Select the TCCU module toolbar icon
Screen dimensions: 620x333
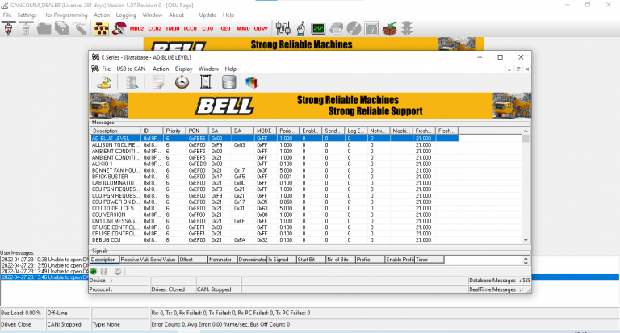tap(191, 28)
